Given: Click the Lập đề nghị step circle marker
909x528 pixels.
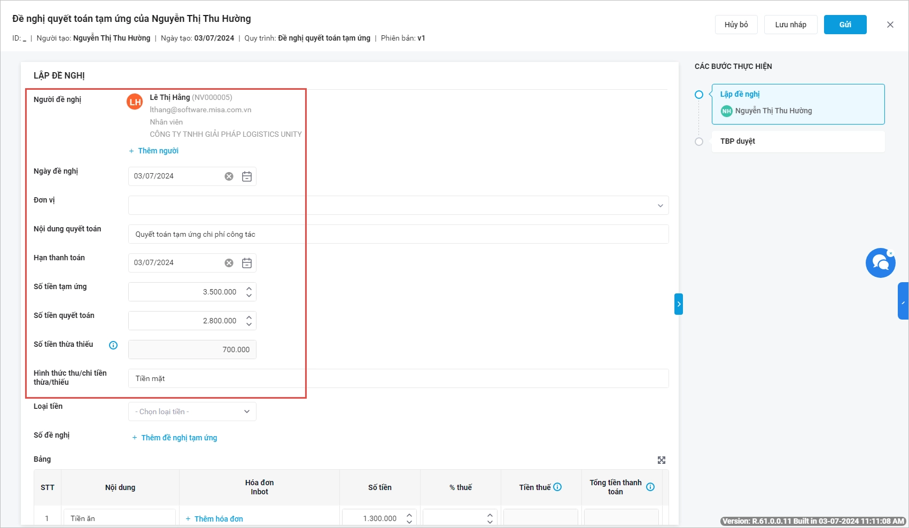Looking at the screenshot, I should [x=699, y=95].
